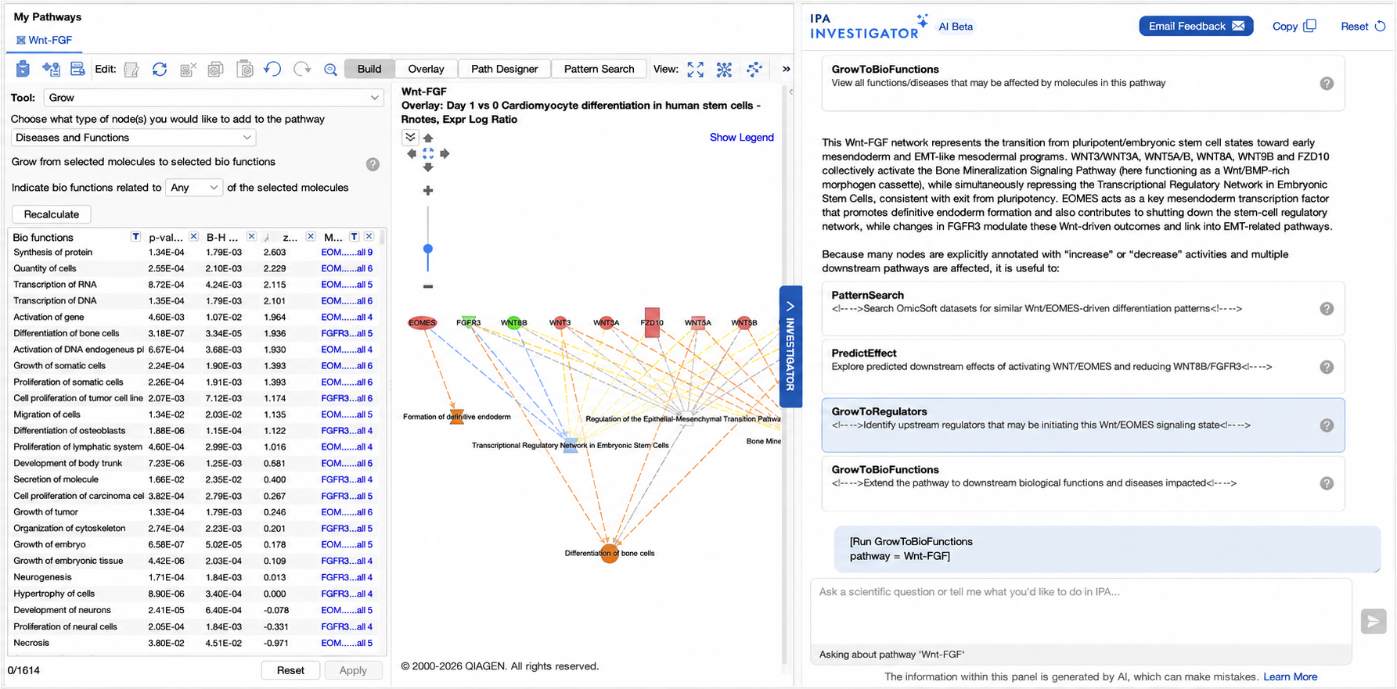Image resolution: width=1397 pixels, height=689 pixels.
Task: Select the PredictEffect suggestion card
Action: click(1083, 367)
